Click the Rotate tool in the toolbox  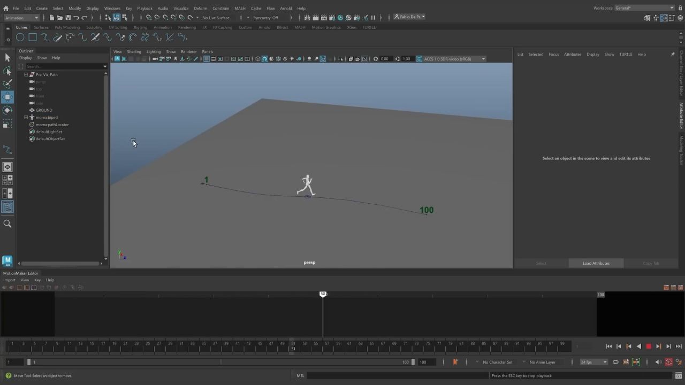pyautogui.click(x=7, y=110)
